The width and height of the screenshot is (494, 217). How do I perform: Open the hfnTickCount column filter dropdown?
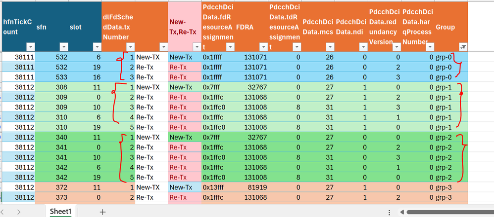30,47
